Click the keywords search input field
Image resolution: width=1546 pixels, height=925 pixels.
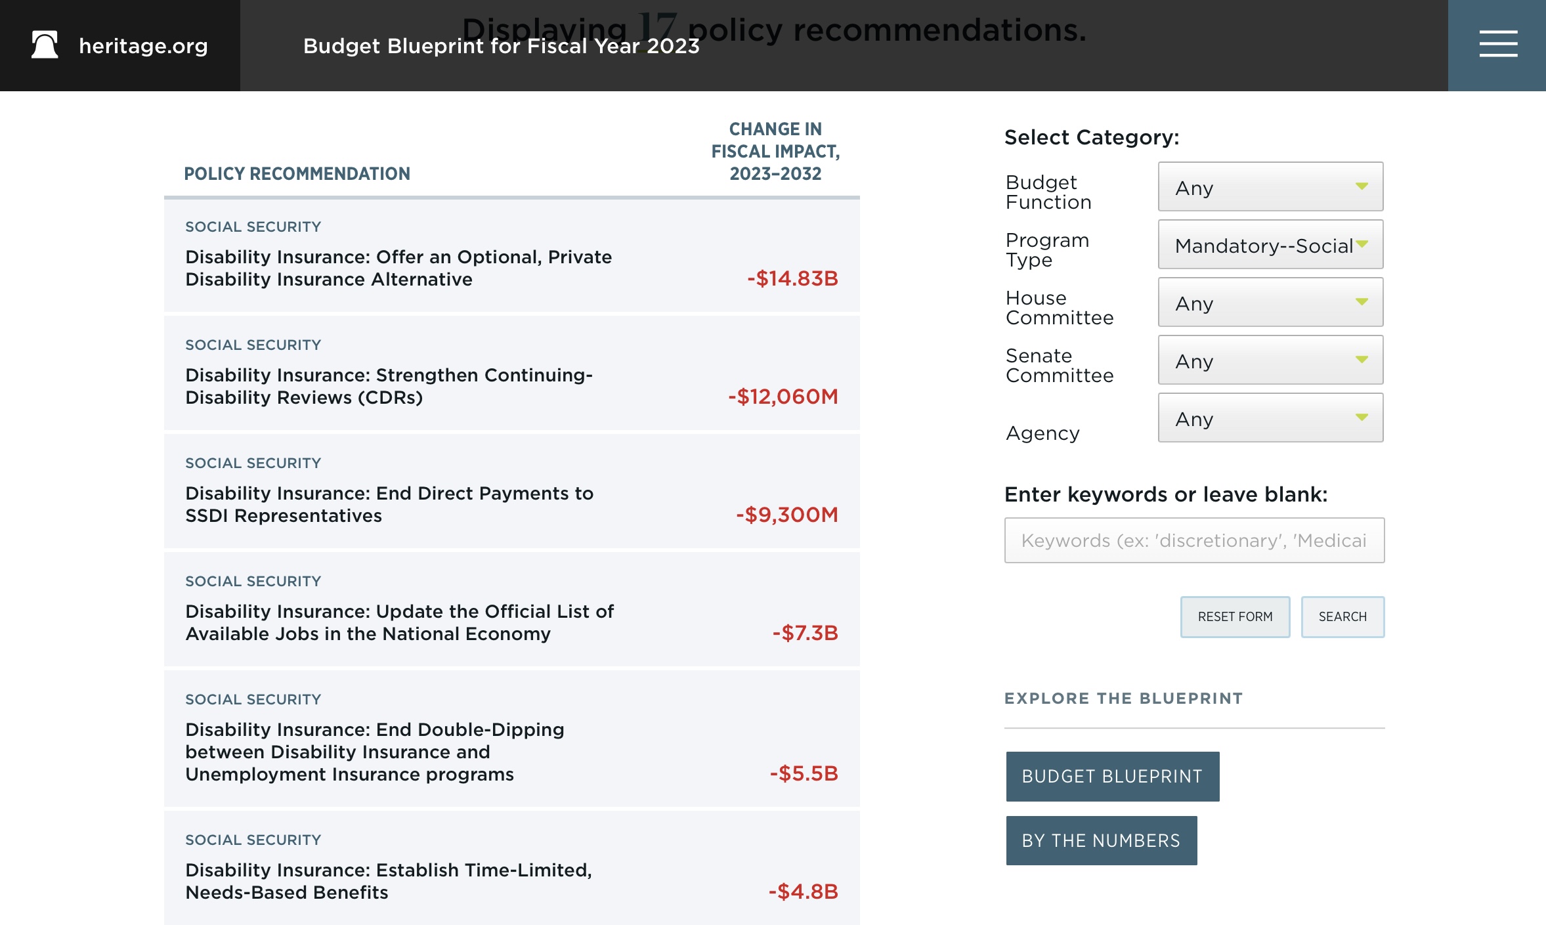point(1193,540)
